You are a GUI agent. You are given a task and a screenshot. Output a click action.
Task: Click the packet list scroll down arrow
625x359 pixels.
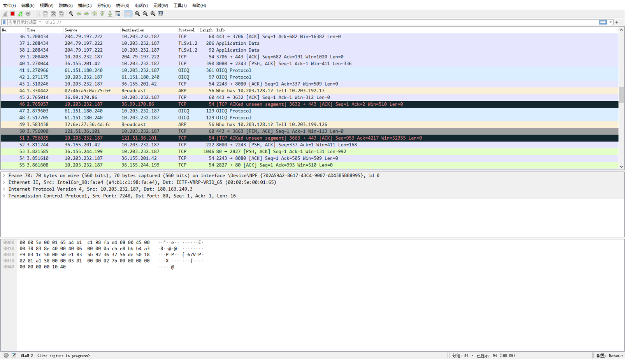(621, 166)
